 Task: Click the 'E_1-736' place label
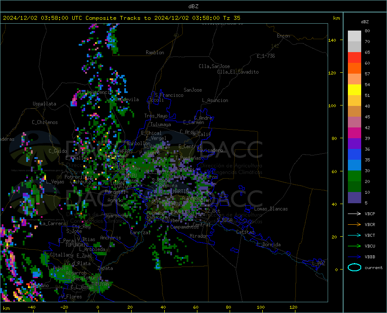266,56
